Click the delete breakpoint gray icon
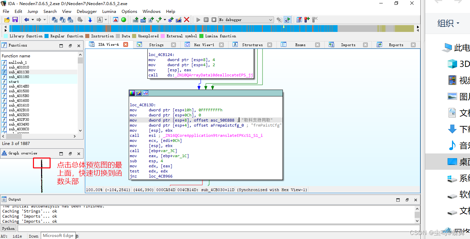The height and width of the screenshot is (239, 470). tap(315, 20)
